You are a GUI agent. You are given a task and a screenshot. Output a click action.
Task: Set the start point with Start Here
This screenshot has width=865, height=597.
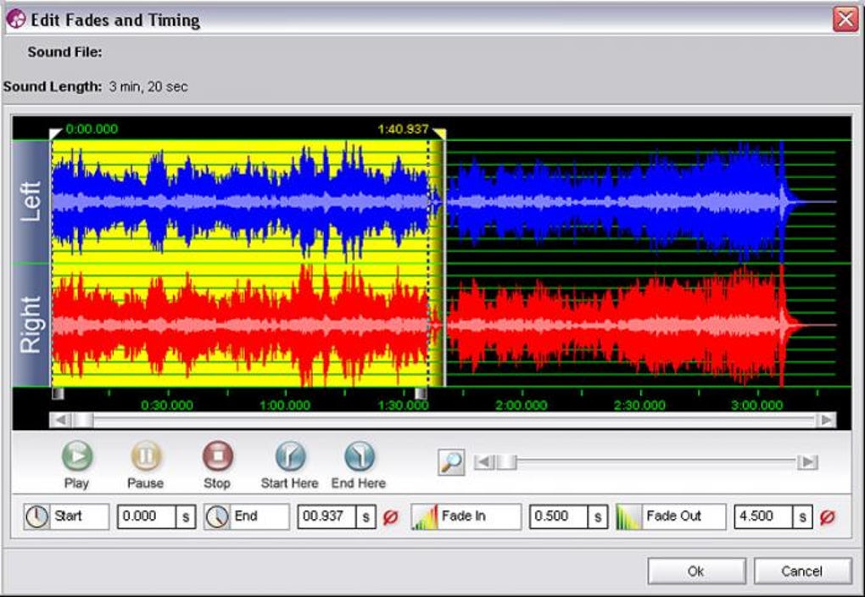(x=290, y=455)
